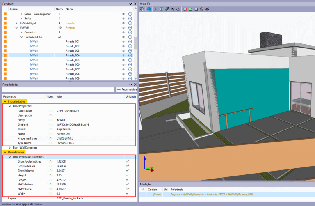Viewport: 315px width, 206px height.
Task: Collapse the IfcWall tree node
Action: (x=16, y=27)
